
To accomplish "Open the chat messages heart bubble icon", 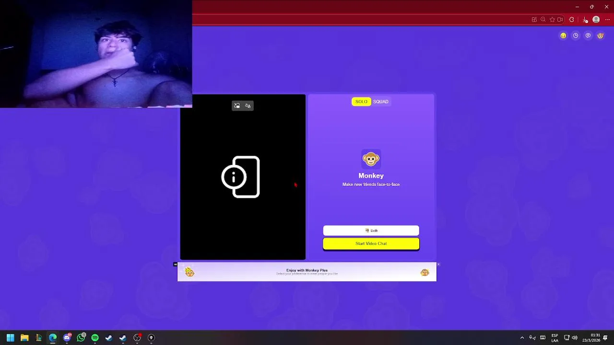I will pyautogui.click(x=588, y=35).
